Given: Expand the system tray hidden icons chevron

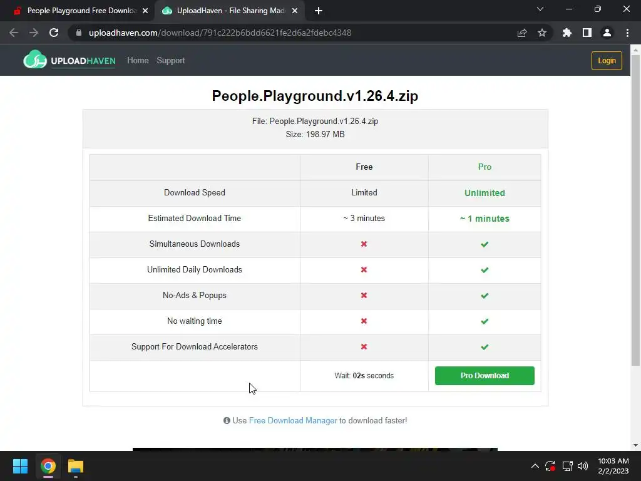Looking at the screenshot, I should [535, 466].
